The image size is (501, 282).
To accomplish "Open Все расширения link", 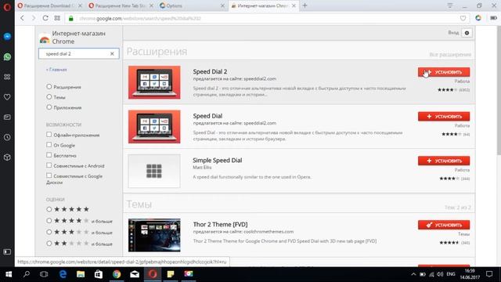I will (450, 55).
